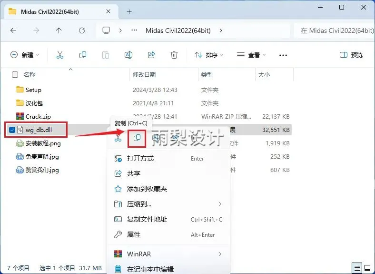Click the Share icon in the toolbar
The height and width of the screenshot is (274, 375).
(151, 55)
